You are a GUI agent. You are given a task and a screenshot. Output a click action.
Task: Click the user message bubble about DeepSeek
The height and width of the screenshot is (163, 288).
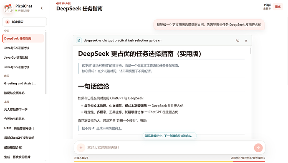tap(209, 25)
